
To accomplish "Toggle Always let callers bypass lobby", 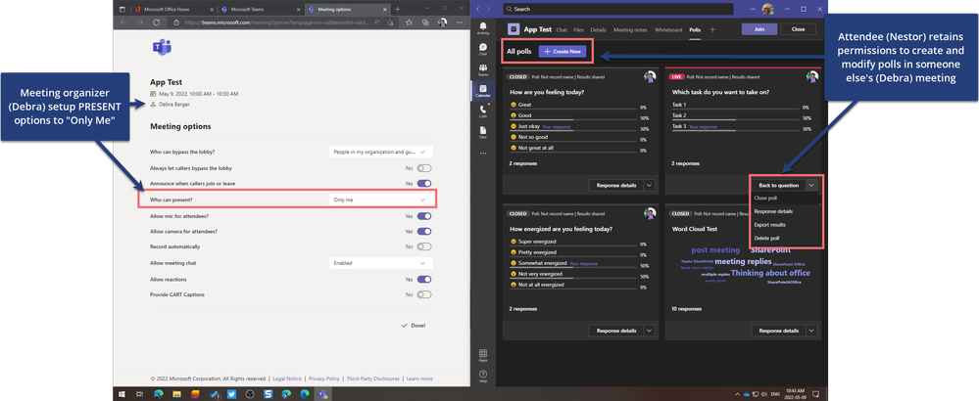I will (424, 168).
